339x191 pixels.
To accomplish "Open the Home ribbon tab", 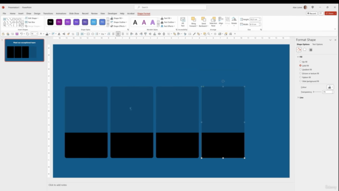I will pyautogui.click(x=13, y=13).
